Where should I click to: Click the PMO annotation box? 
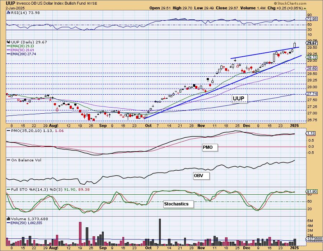click(210, 147)
